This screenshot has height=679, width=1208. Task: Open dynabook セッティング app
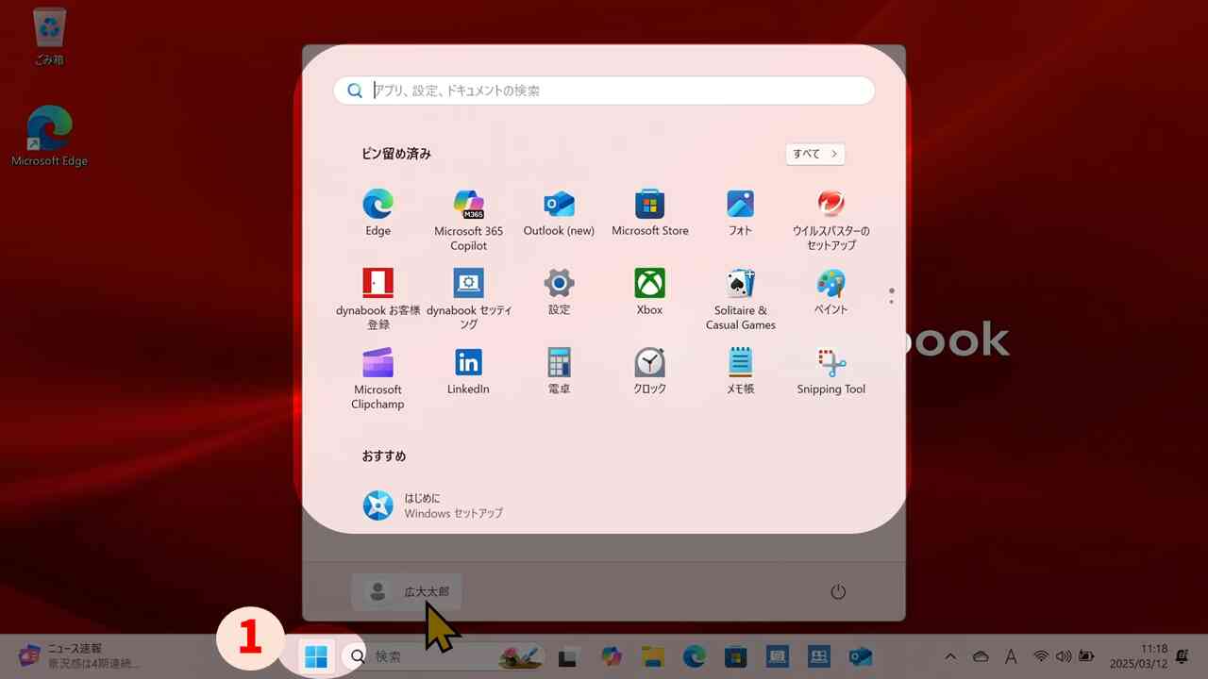point(468,299)
